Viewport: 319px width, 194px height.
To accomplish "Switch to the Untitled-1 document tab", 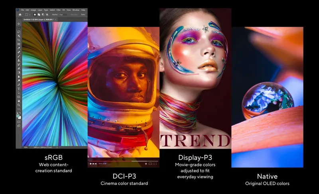I will 36,19.
